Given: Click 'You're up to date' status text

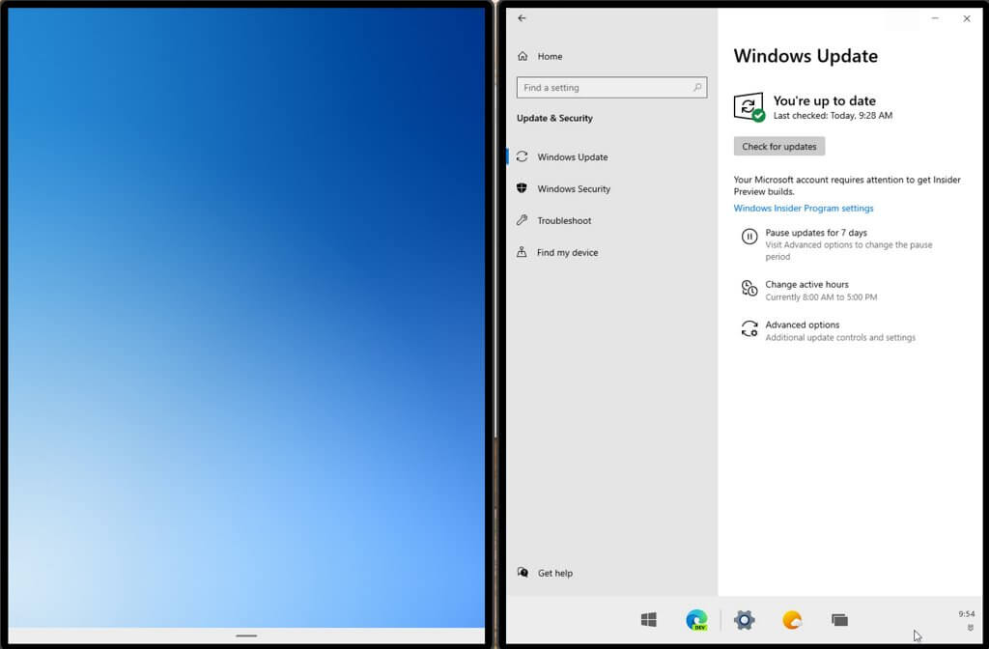Looking at the screenshot, I should click(825, 100).
